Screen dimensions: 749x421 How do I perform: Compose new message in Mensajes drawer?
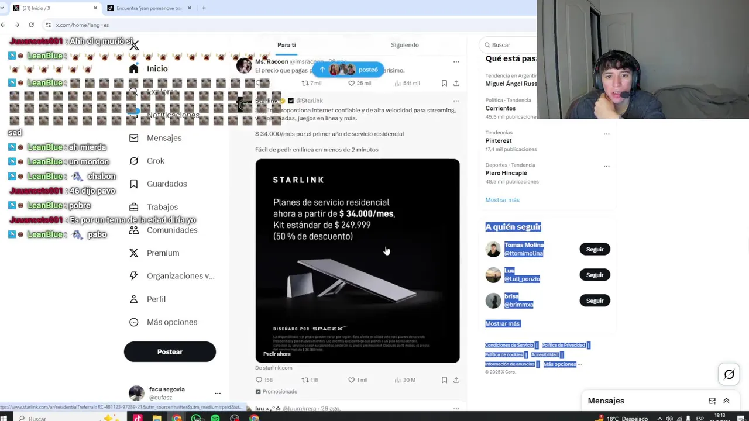712,401
